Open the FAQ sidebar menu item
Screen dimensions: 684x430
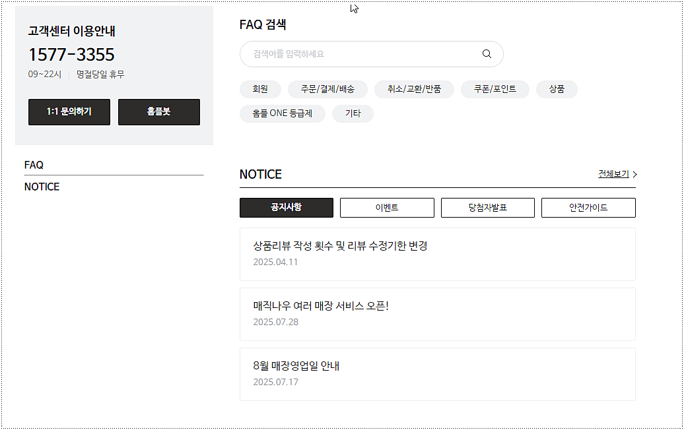33,165
